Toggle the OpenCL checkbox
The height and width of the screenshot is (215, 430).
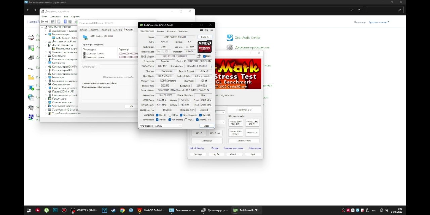click(x=157, y=115)
